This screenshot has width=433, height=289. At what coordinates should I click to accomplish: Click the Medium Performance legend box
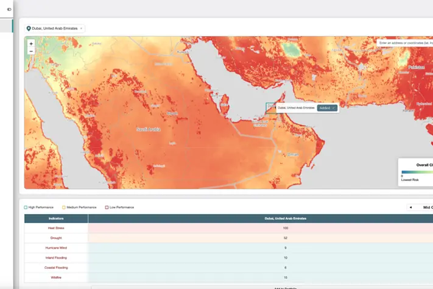63,207
